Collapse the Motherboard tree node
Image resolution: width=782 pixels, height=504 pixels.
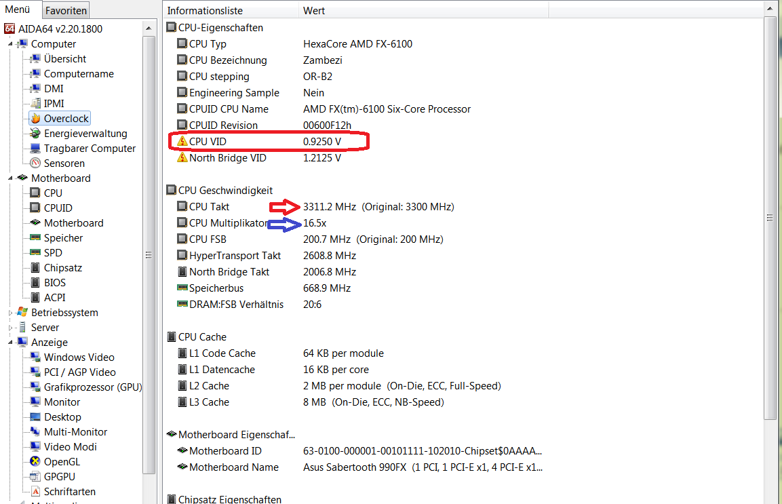tap(10, 178)
